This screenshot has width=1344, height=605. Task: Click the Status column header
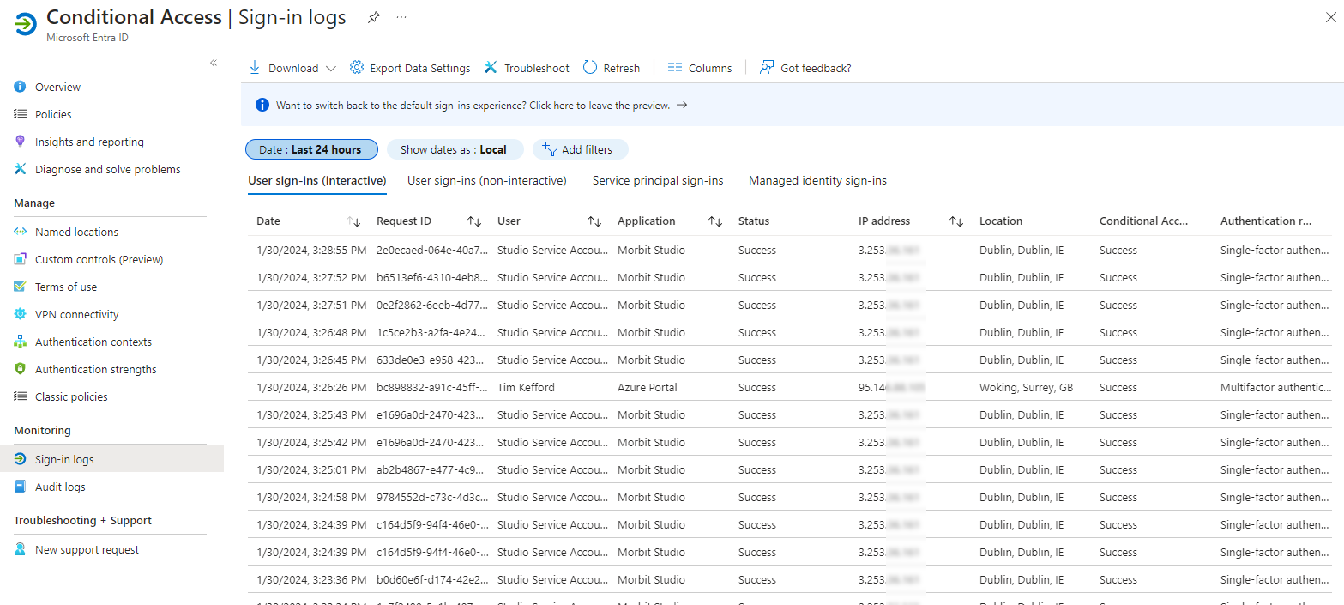754,221
